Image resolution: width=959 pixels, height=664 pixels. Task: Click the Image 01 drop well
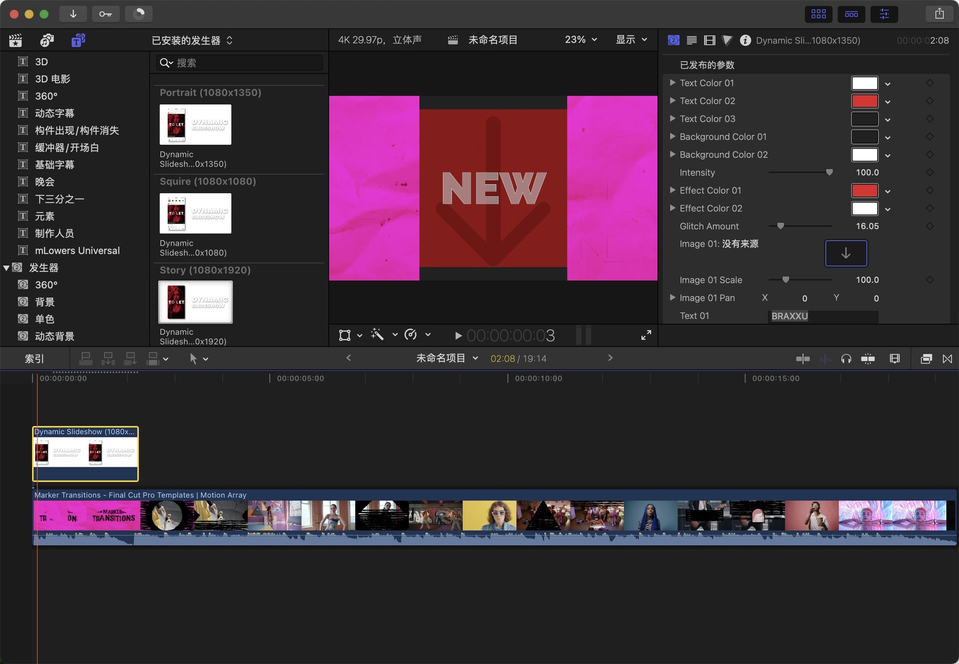846,253
